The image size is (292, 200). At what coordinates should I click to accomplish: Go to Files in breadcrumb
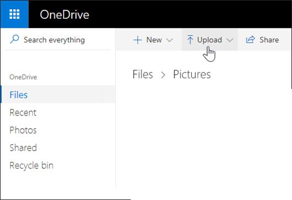pyautogui.click(x=142, y=74)
